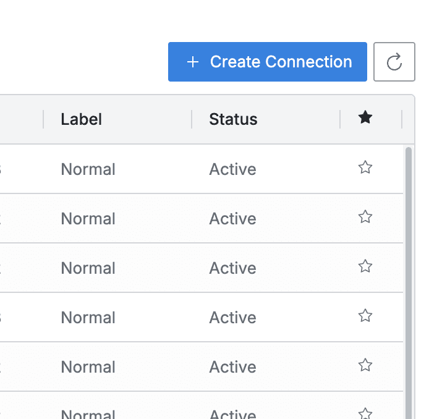The image size is (429, 419).
Task: Click the Create Connection button
Action: pos(267,62)
